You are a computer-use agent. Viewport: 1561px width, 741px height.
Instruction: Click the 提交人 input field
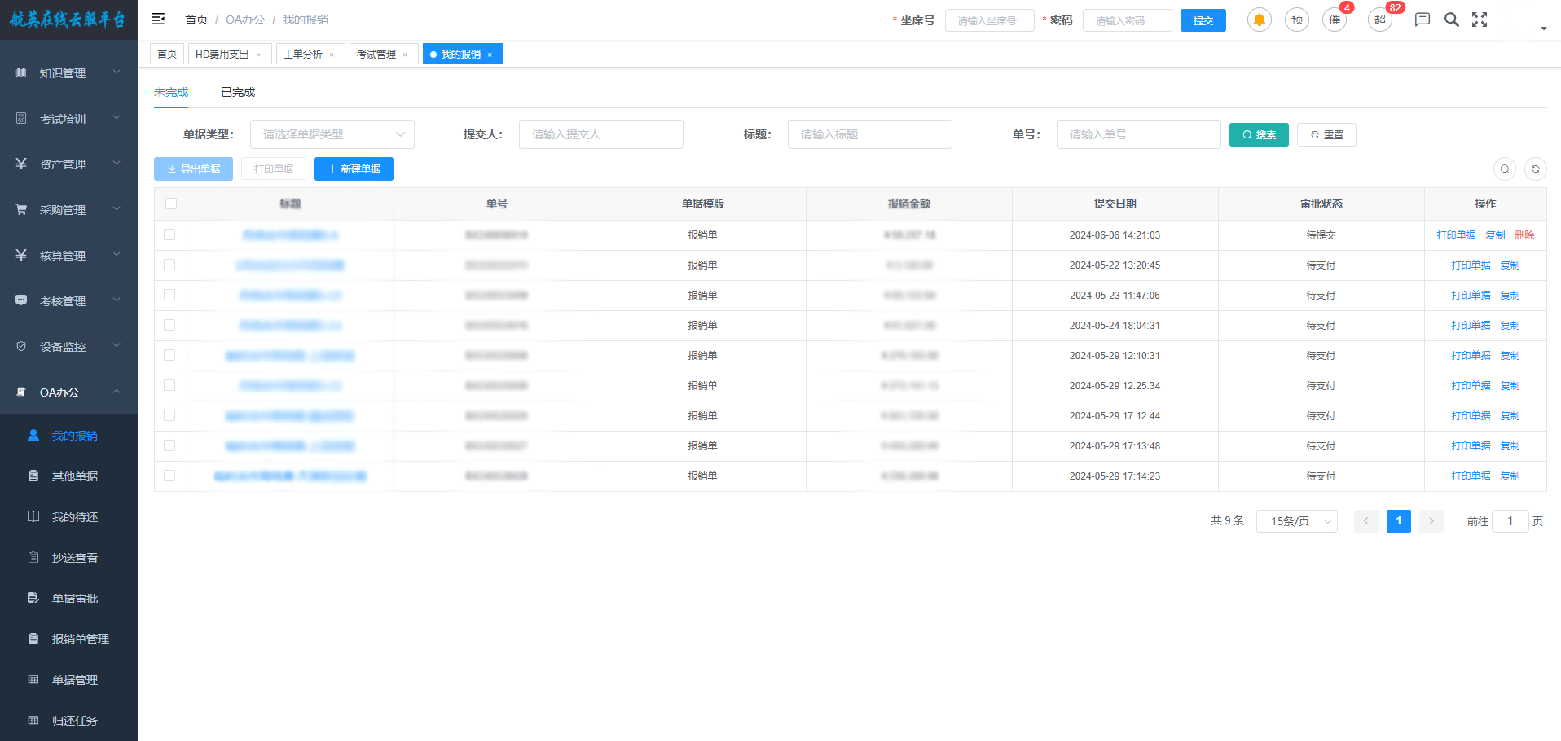click(x=600, y=134)
